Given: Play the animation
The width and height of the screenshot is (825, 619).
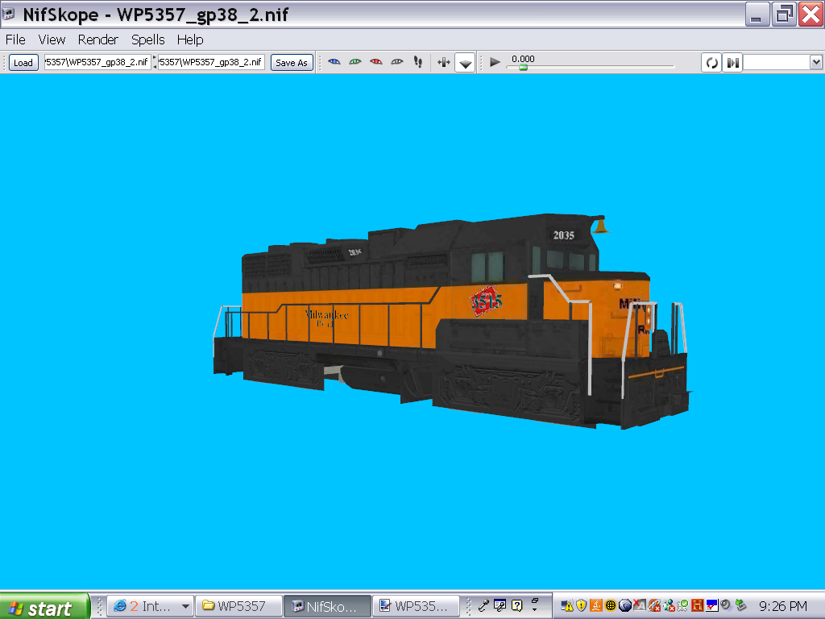Looking at the screenshot, I should 495,62.
